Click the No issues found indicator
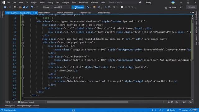 pyautogui.click(x=26, y=102)
